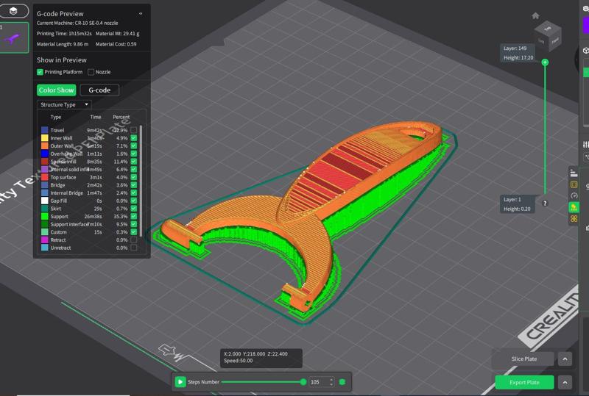Switch to the G-code tab
This screenshot has height=396, width=589.
tap(99, 90)
